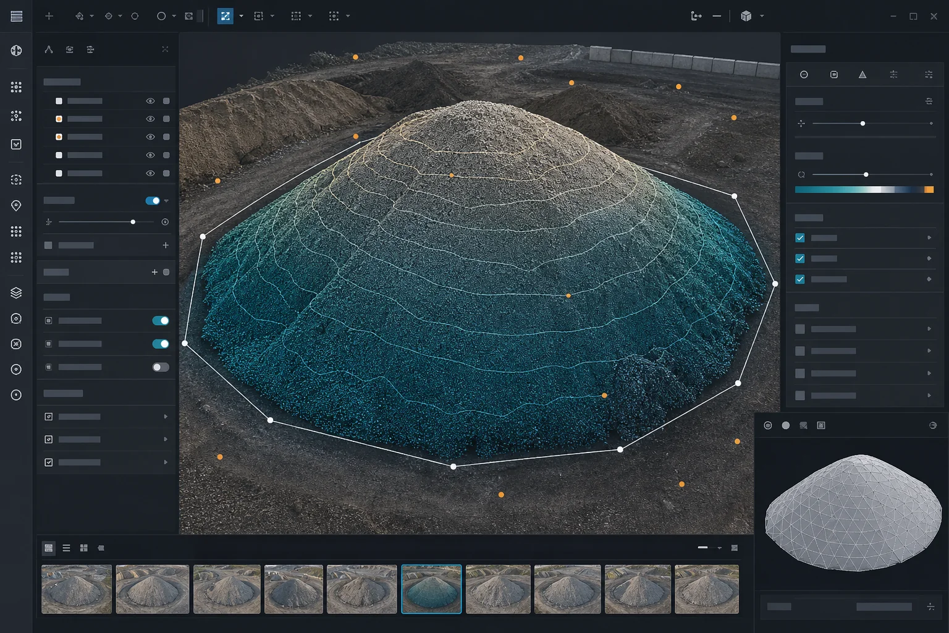
Task: Uncheck the first blue checkbox in the right panel
Action: click(800, 238)
